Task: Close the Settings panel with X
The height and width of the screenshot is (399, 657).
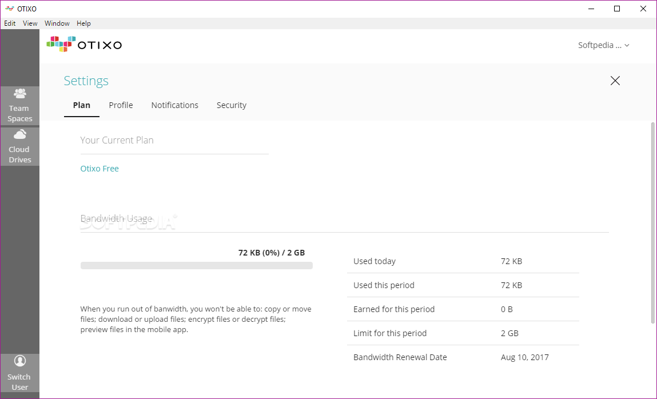Action: click(x=615, y=81)
